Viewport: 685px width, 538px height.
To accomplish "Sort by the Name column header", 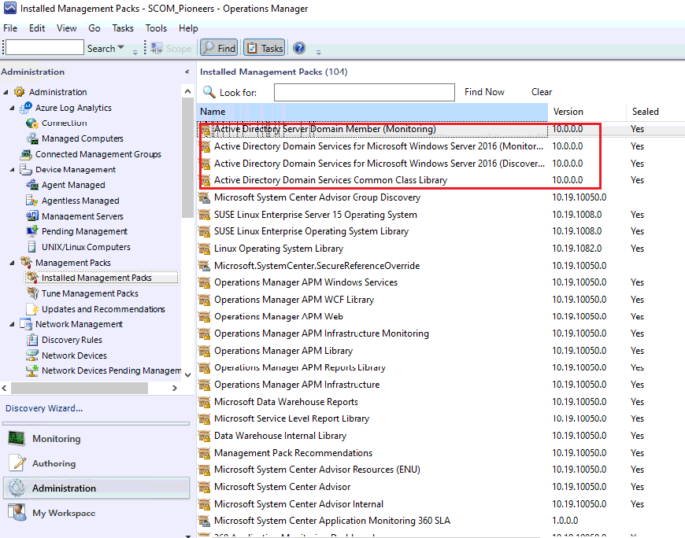I will 372,112.
